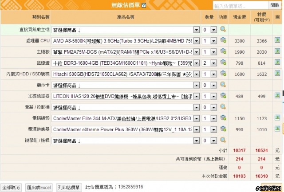Change quantity for 主機板 row
Screen dimensions: 284x192
[x=209, y=52]
